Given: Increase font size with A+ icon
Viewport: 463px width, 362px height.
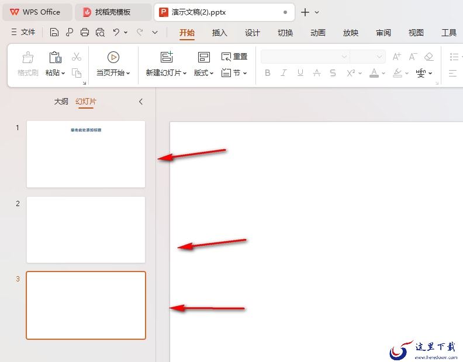Looking at the screenshot, I should point(397,57).
